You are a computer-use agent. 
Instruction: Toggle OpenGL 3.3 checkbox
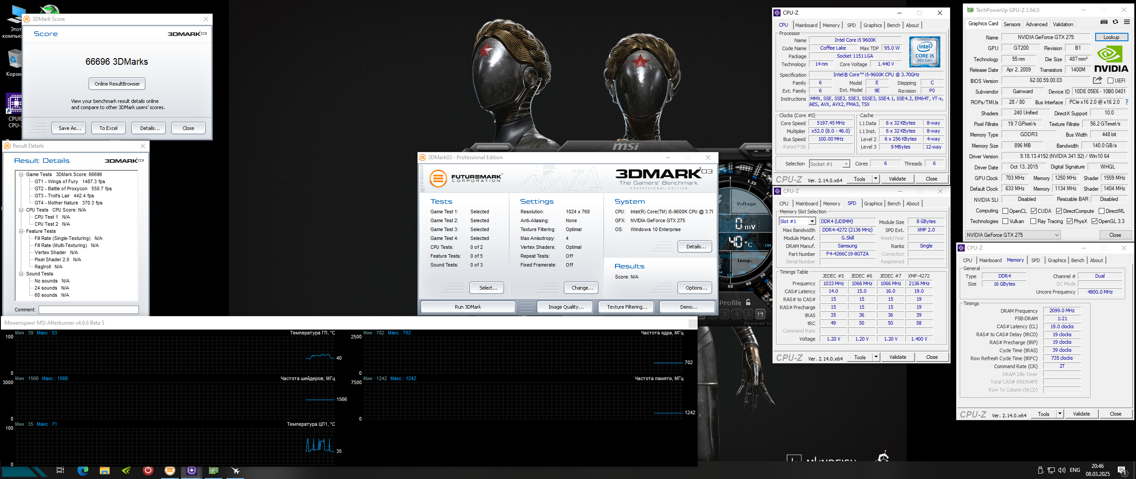1094,221
